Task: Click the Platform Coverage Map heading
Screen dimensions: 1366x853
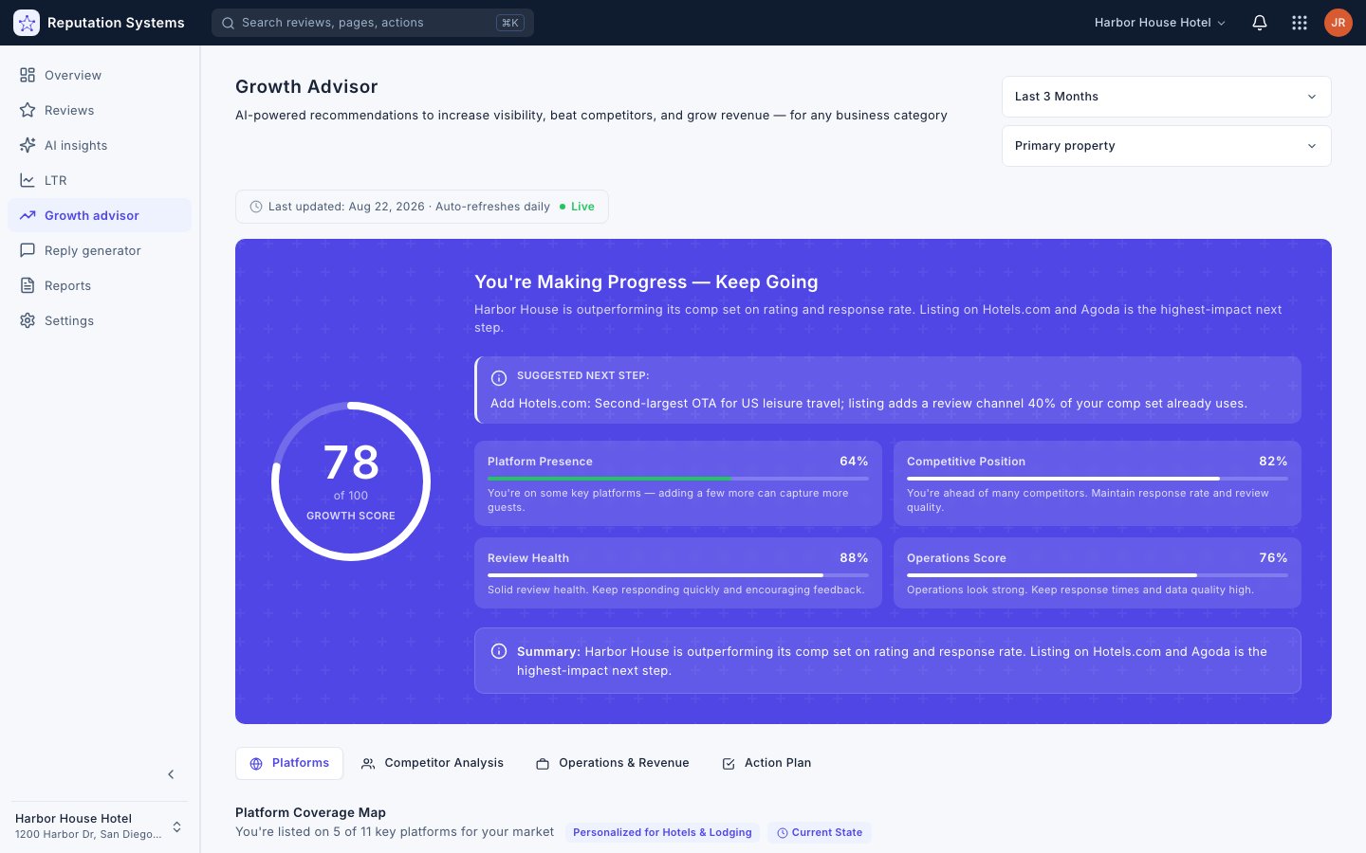Action: coord(310,812)
